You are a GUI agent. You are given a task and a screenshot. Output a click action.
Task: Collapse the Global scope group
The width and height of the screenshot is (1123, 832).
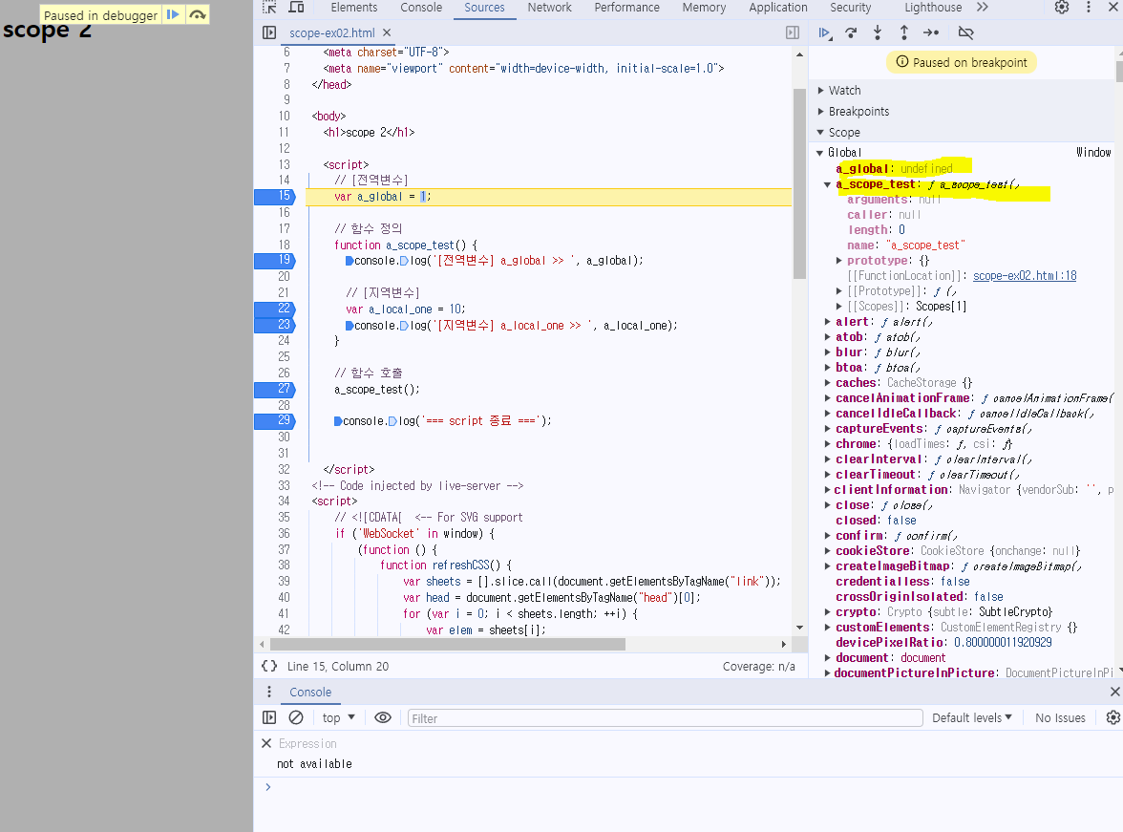[819, 153]
